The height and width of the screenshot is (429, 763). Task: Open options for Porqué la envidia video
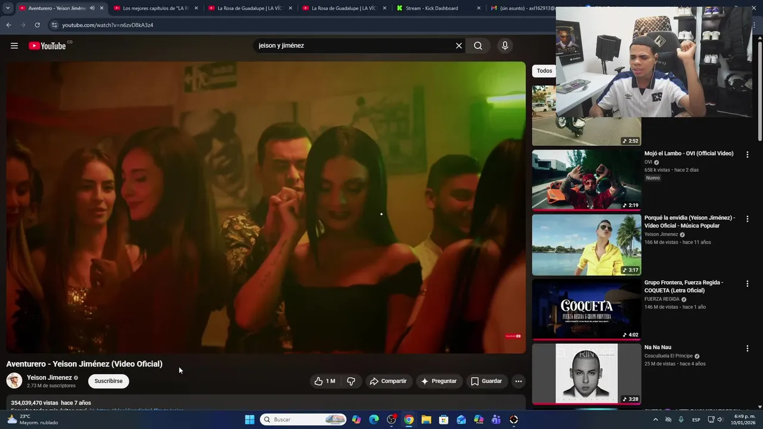pyautogui.click(x=748, y=219)
